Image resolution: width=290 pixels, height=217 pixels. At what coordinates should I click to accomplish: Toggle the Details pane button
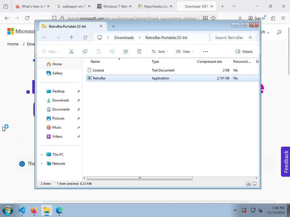[244, 52]
